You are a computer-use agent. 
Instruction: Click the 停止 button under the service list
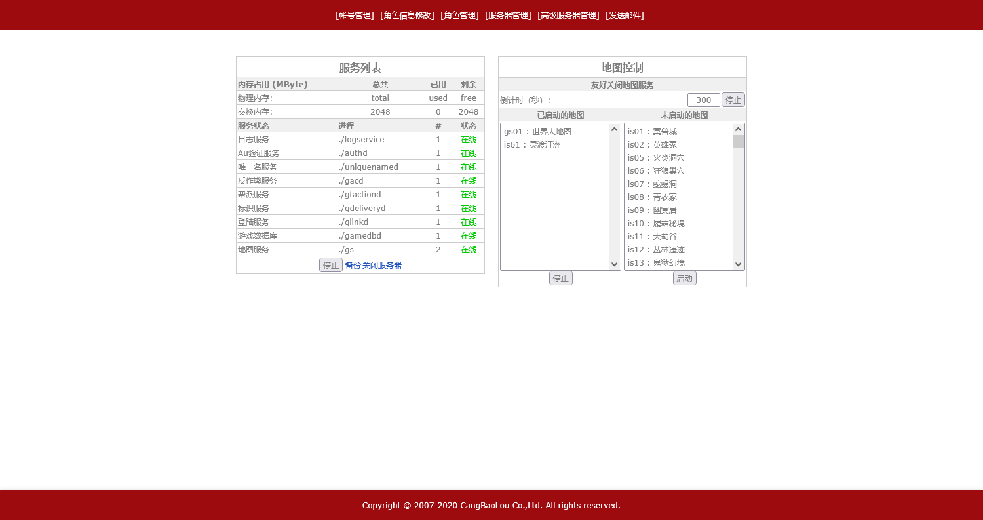[330, 265]
